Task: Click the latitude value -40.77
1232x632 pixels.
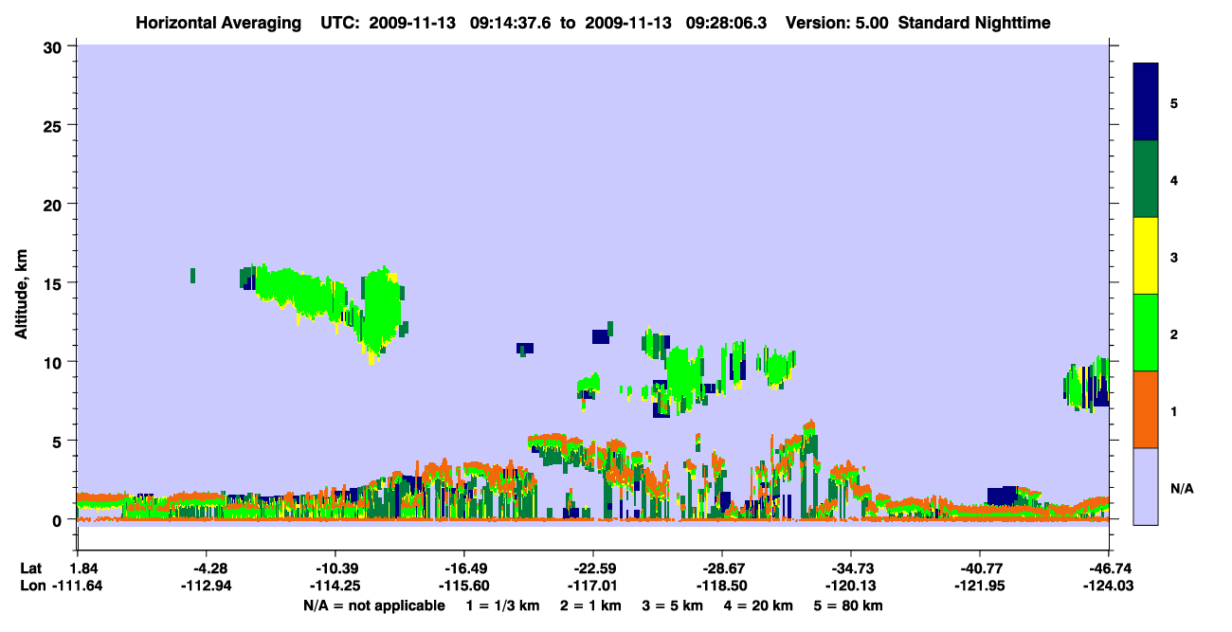Action: click(x=980, y=568)
